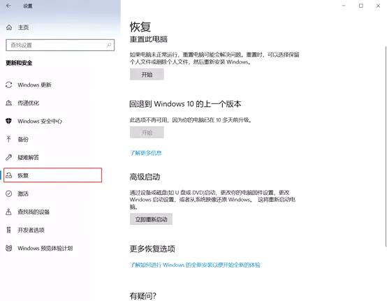This screenshot has width=387, height=301.
Task: Click the 更多恢复选项 heading
Action: [x=152, y=249]
